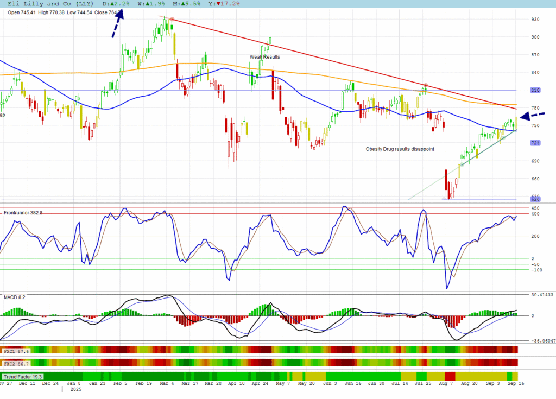Click the 450 Frontrunner axis label
Image resolution: width=556 pixels, height=399 pixels.
pos(535,208)
